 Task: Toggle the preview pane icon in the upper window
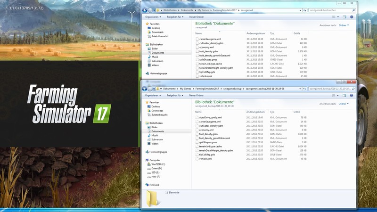[x=345, y=16]
